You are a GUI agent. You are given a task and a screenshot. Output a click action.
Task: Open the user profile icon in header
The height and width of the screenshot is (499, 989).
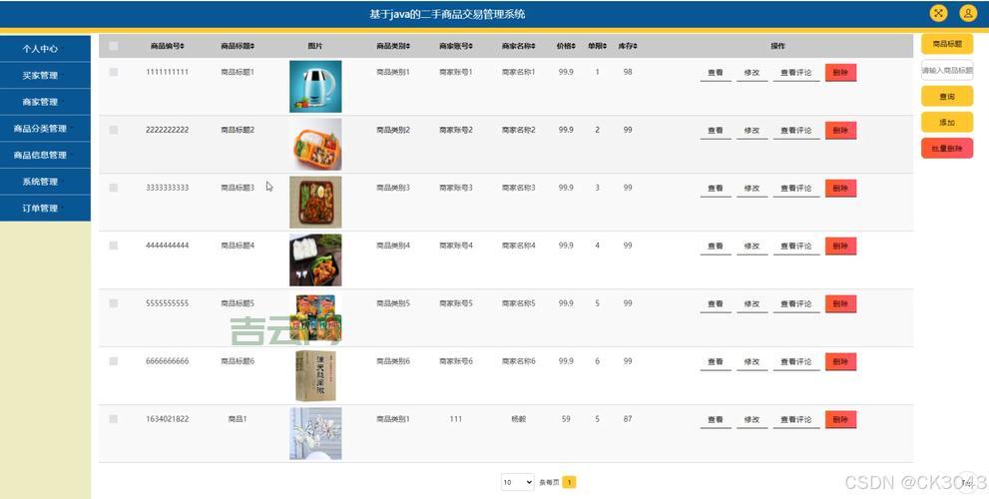968,13
